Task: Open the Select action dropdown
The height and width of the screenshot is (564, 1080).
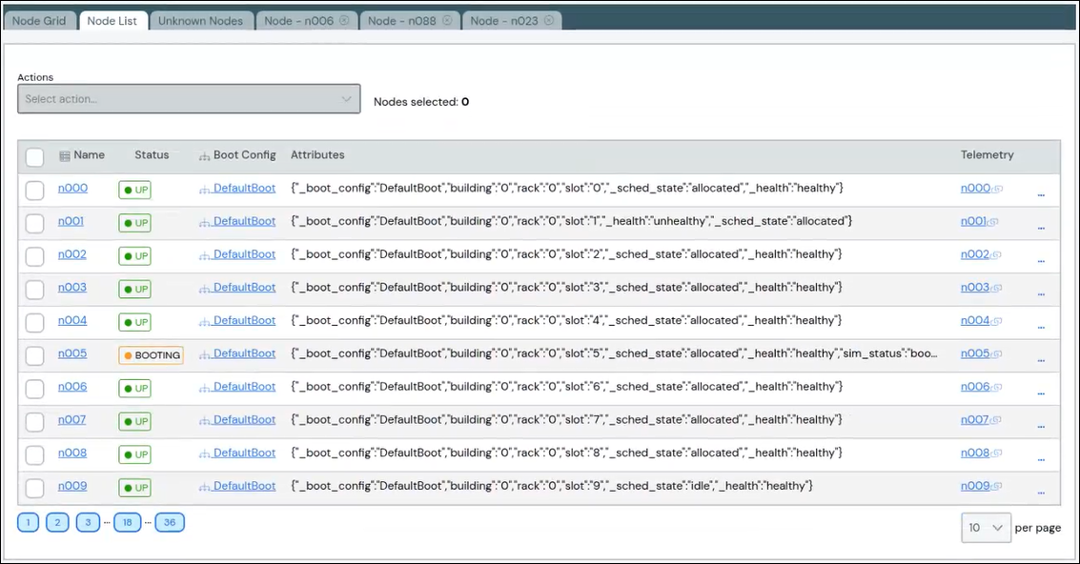Action: click(x=189, y=99)
